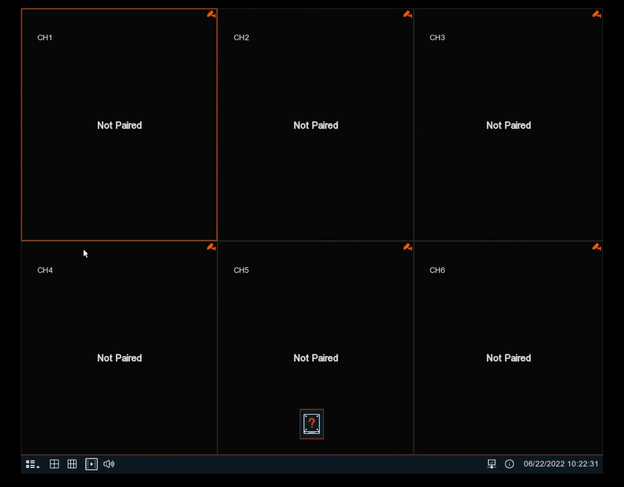Switch to four-channel split view
This screenshot has width=624, height=487.
(54, 464)
